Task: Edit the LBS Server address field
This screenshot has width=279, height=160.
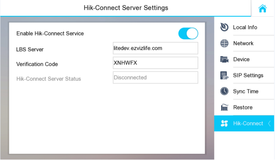Action: [x=155, y=48]
